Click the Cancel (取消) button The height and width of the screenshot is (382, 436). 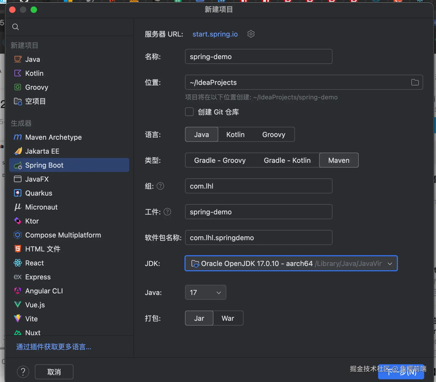coord(54,372)
